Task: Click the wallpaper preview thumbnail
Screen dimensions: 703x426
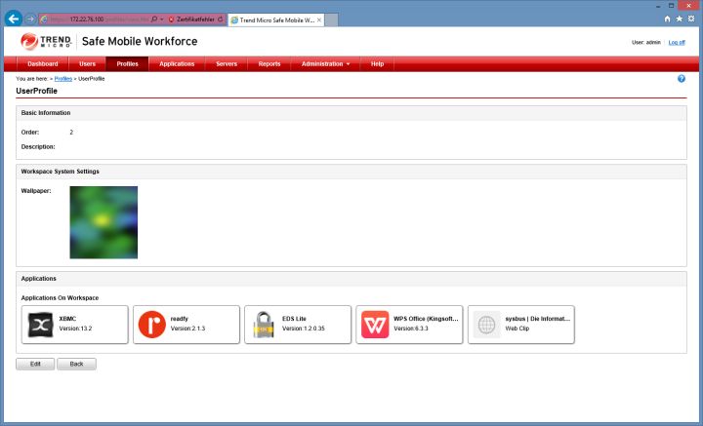Action: [x=103, y=222]
